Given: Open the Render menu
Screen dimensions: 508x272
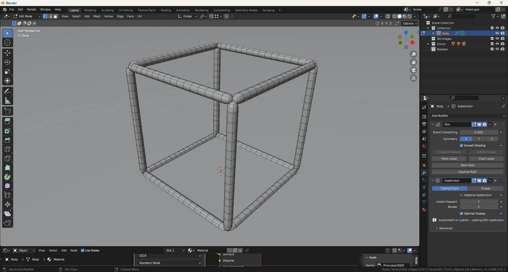Looking at the screenshot, I should tap(32, 10).
